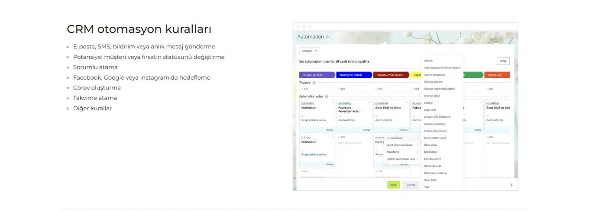Viewport: 589px width, 212px height.
Task: Click the Triggers help question icon
Action: pyautogui.click(x=314, y=83)
